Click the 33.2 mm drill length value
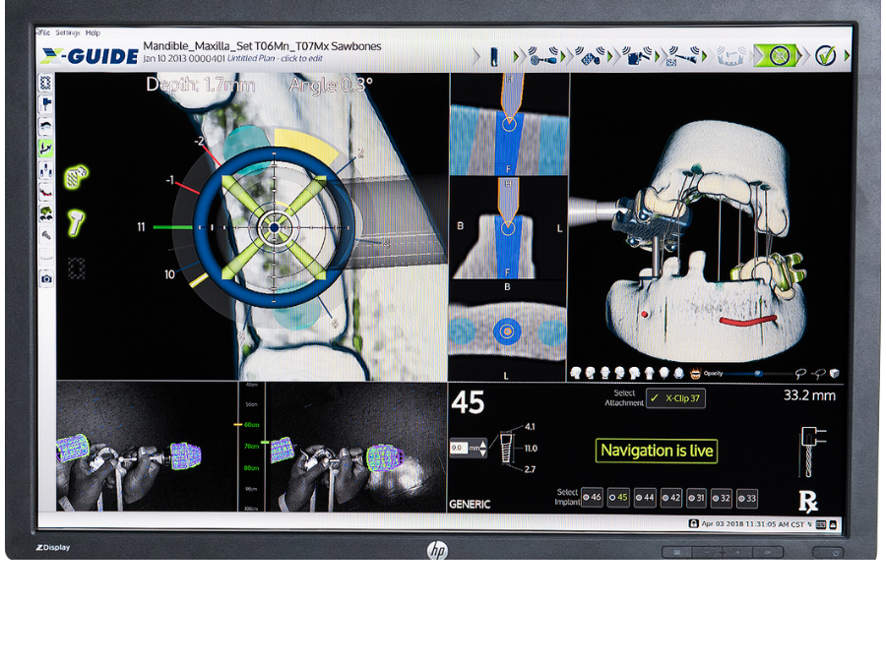Viewport: 886px width, 664px height. [809, 395]
